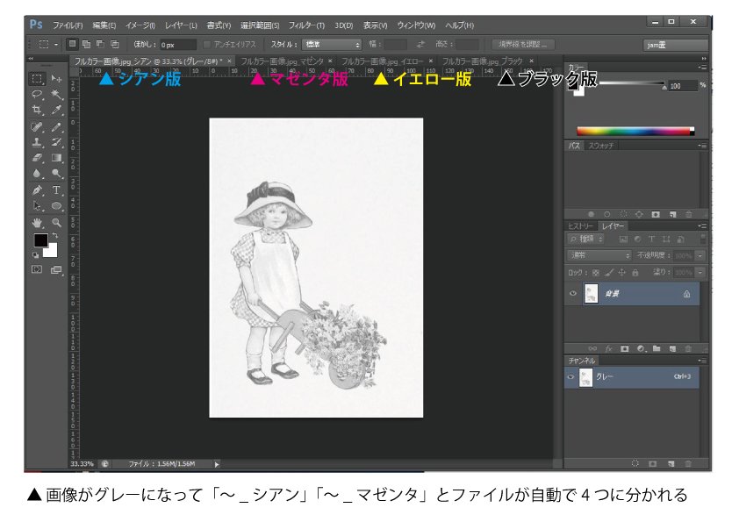Select the Pen tool
The image size is (739, 522).
[x=37, y=190]
